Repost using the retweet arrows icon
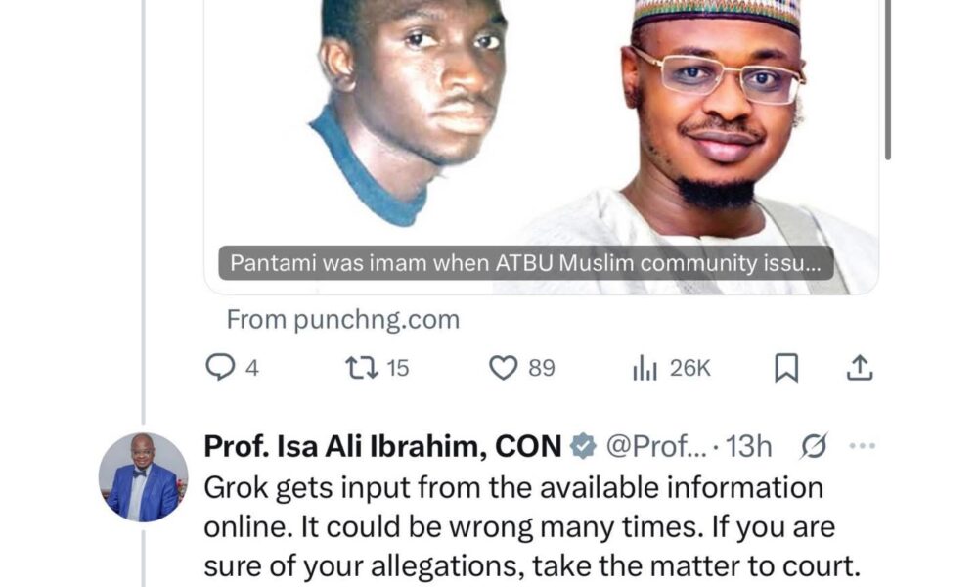 (x=363, y=368)
